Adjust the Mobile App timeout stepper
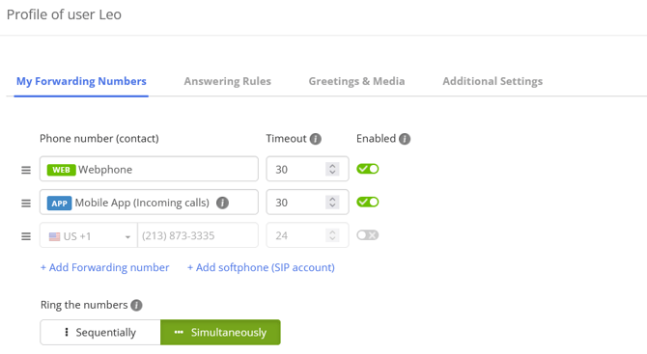The image size is (647, 354). (332, 202)
